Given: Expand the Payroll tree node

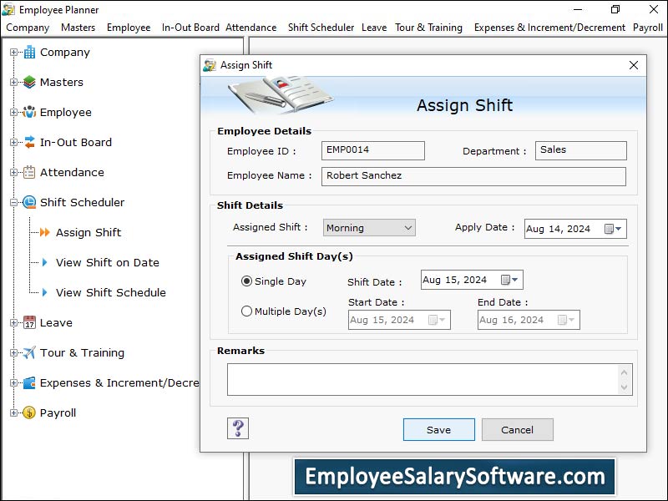Looking at the screenshot, I should [x=13, y=412].
